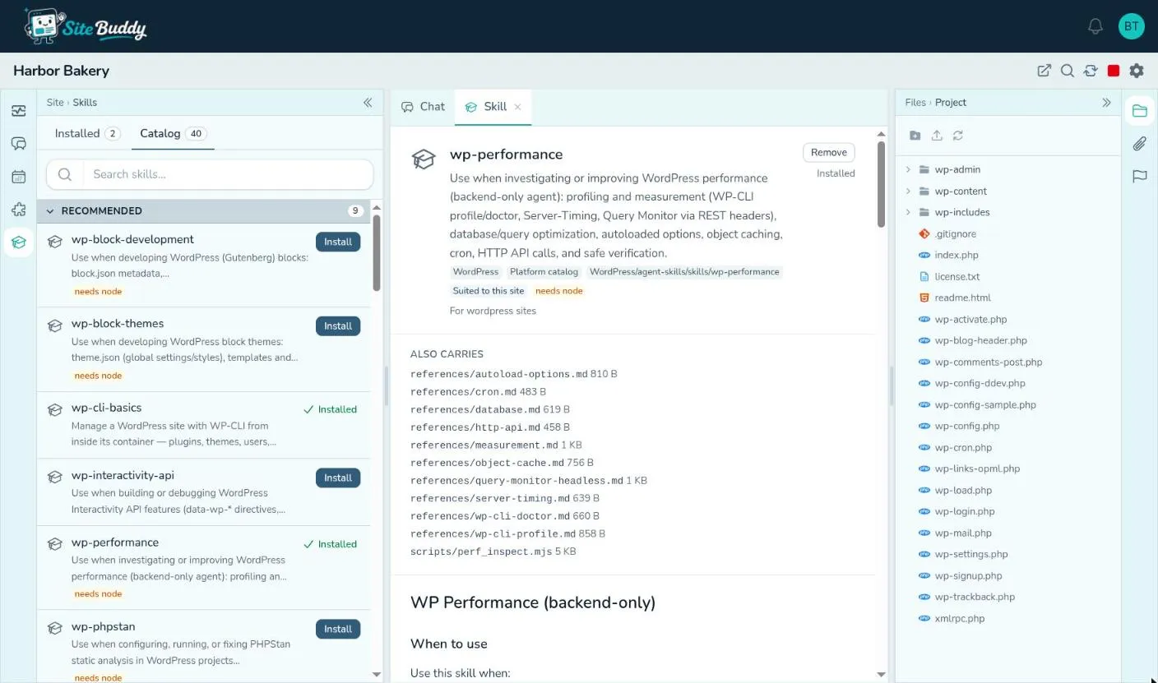Switch to the Installed tab
Image resolution: width=1158 pixels, height=683 pixels.
(x=87, y=133)
